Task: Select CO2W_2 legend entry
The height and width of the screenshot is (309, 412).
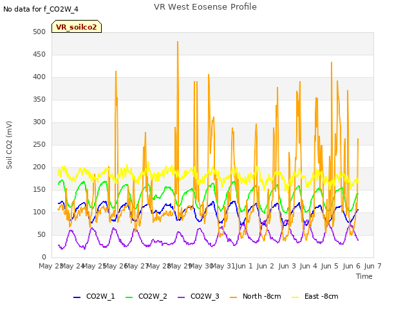Action: click(x=146, y=297)
